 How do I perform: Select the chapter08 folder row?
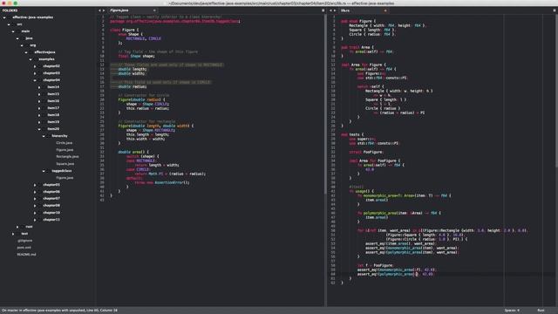coord(51,206)
